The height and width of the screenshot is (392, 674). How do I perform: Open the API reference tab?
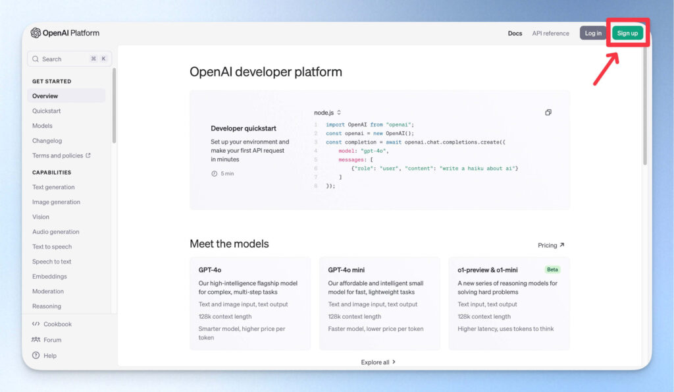[550, 33]
